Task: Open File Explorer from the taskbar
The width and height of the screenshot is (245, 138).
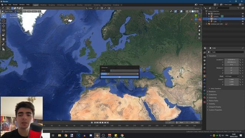Action: [x=60, y=135]
